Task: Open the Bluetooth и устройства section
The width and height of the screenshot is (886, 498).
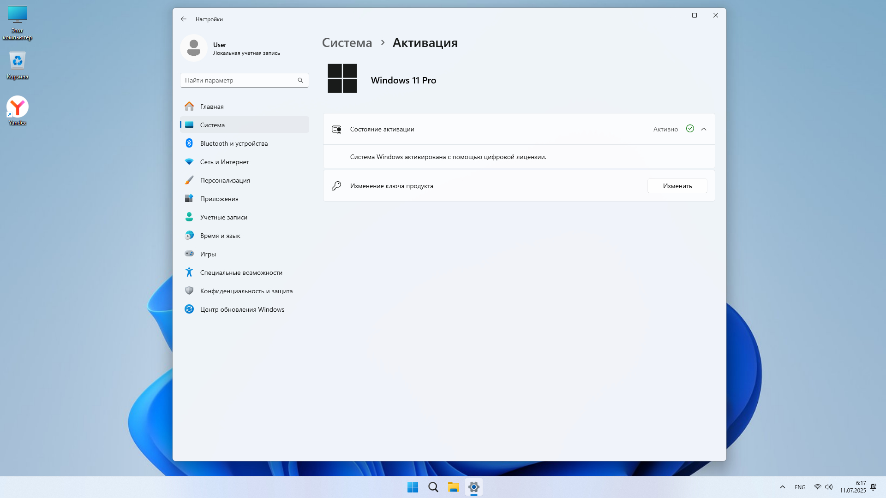Action: coord(233,143)
